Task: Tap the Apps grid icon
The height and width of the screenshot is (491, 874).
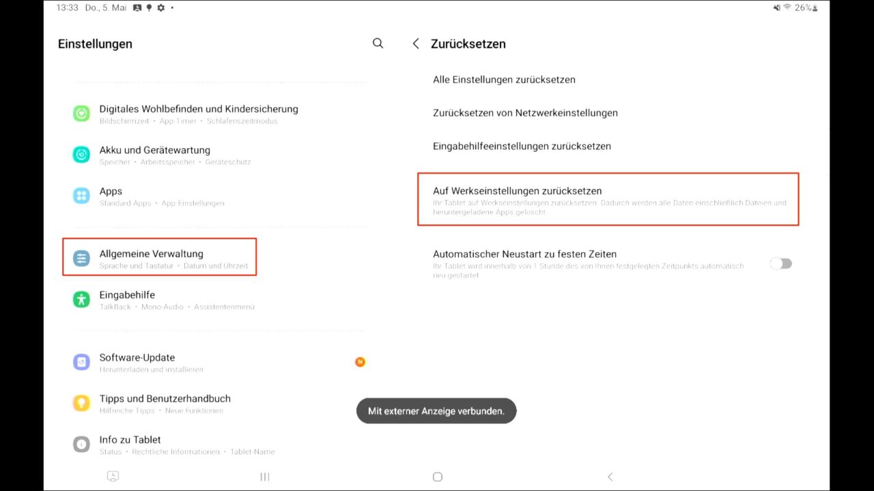Action: point(81,196)
